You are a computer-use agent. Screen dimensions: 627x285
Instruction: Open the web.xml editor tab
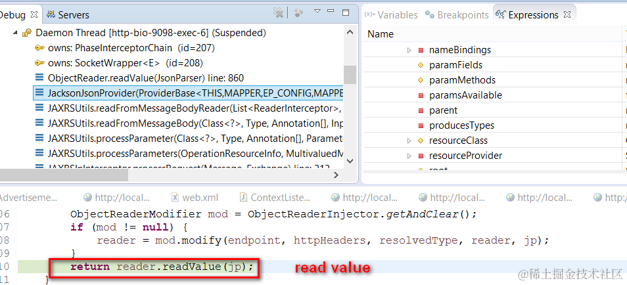pos(195,197)
